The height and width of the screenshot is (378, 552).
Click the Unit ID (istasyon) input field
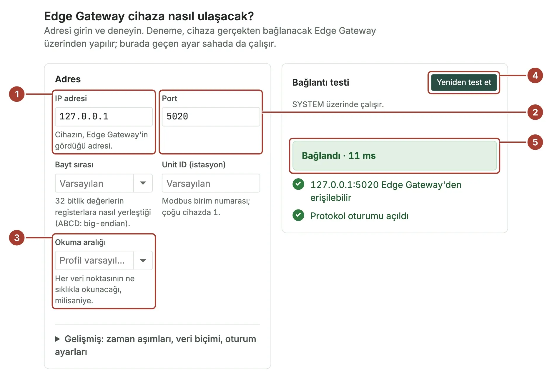click(211, 183)
